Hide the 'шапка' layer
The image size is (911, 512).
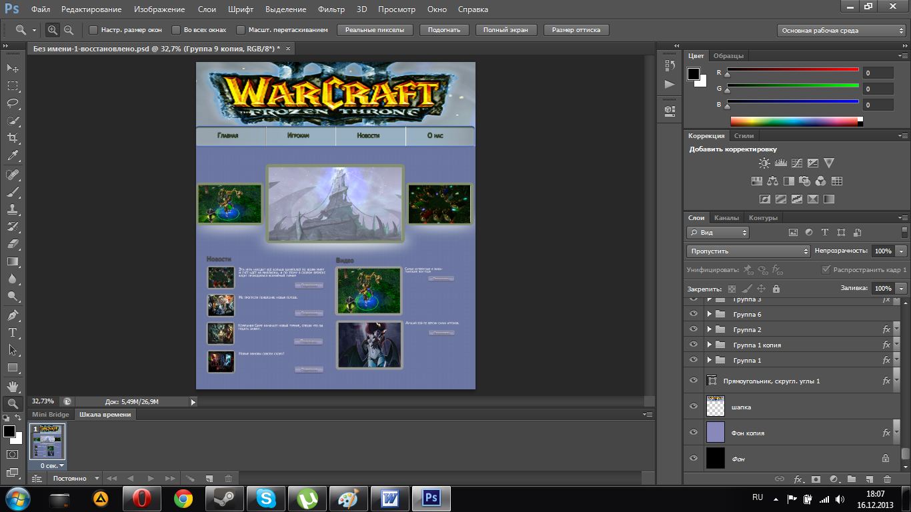coord(694,407)
